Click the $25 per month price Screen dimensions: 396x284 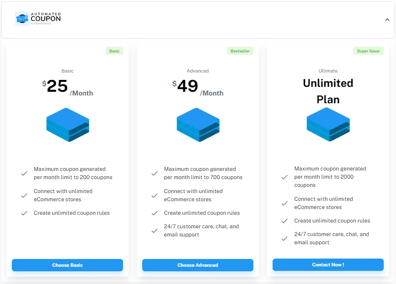pos(57,86)
